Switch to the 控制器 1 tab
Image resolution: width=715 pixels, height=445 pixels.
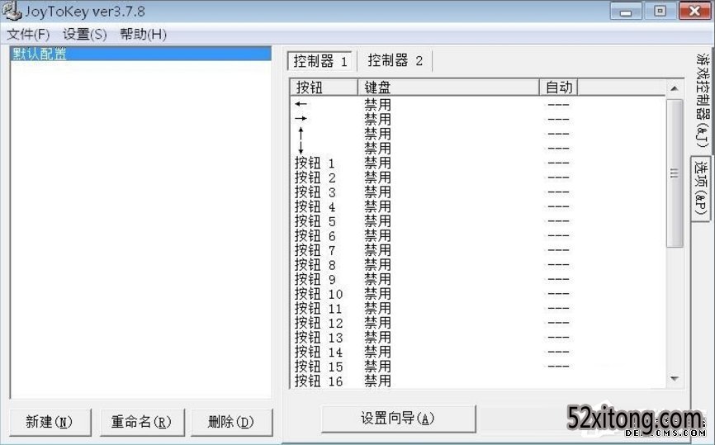click(x=320, y=60)
